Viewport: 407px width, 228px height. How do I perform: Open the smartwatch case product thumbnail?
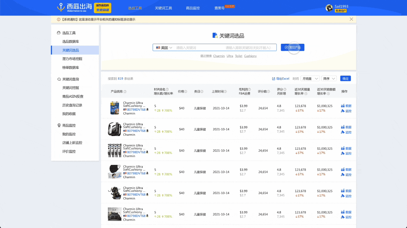(114, 129)
